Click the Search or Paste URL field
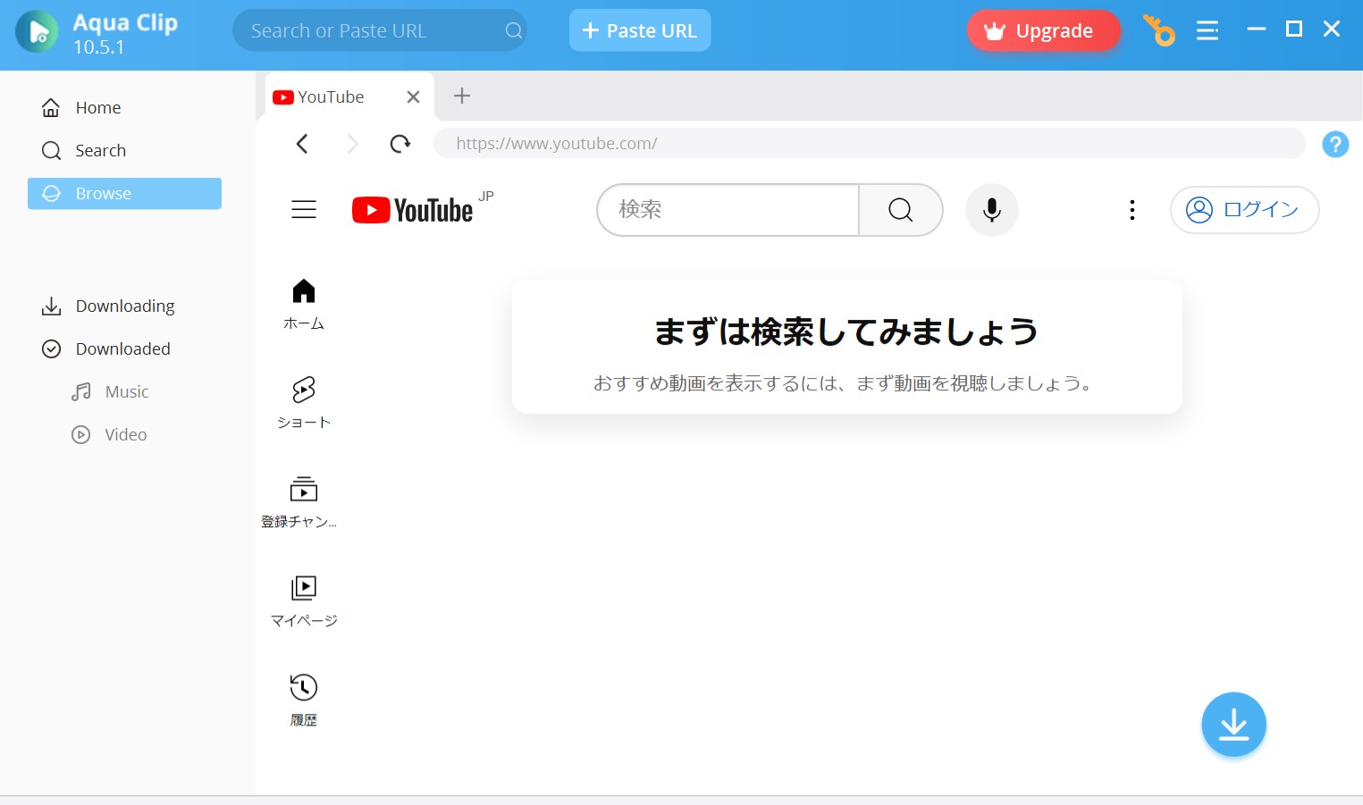This screenshot has width=1363, height=805. click(x=379, y=30)
